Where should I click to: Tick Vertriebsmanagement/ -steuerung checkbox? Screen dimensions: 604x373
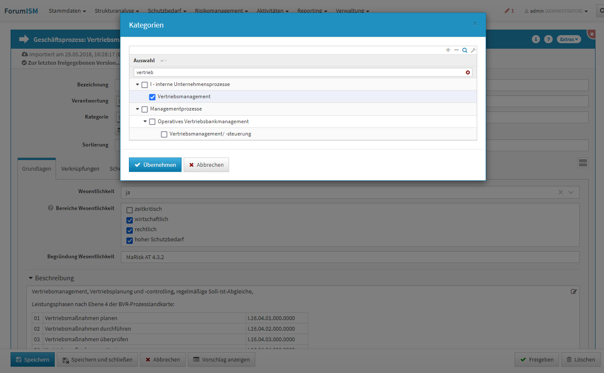(x=164, y=134)
